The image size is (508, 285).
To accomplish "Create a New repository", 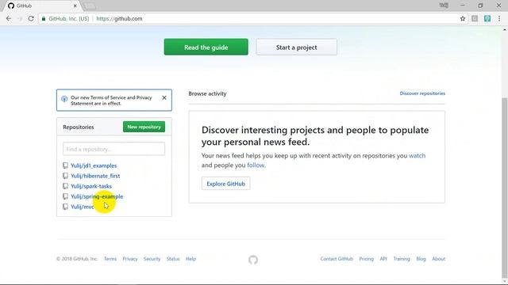I will (144, 127).
